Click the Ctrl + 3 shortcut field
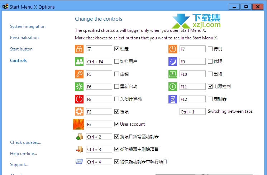Viewport: 267px width, 175px height. coord(99,149)
